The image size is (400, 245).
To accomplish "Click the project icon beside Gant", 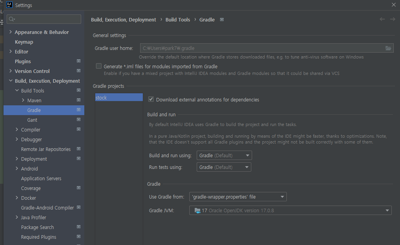I will coord(78,119).
